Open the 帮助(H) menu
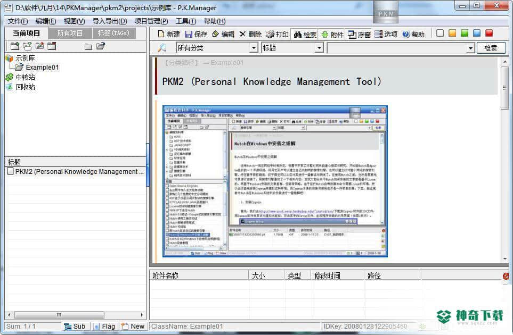The height and width of the screenshot is (335, 513). [x=215, y=21]
